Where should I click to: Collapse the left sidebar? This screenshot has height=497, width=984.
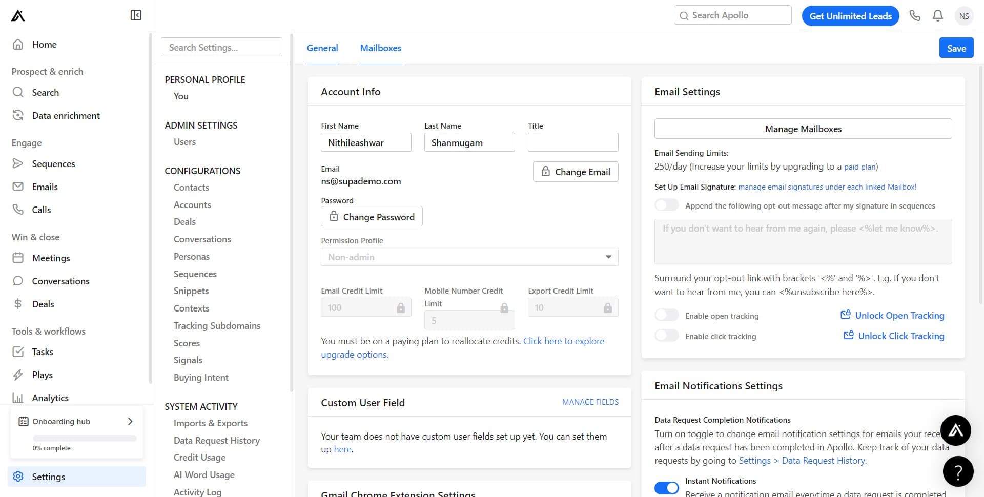tap(135, 15)
